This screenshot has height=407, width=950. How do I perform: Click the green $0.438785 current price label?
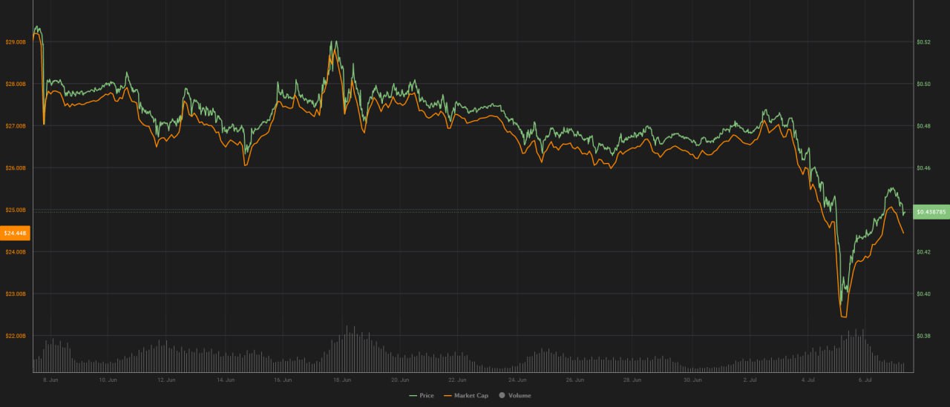coord(931,212)
